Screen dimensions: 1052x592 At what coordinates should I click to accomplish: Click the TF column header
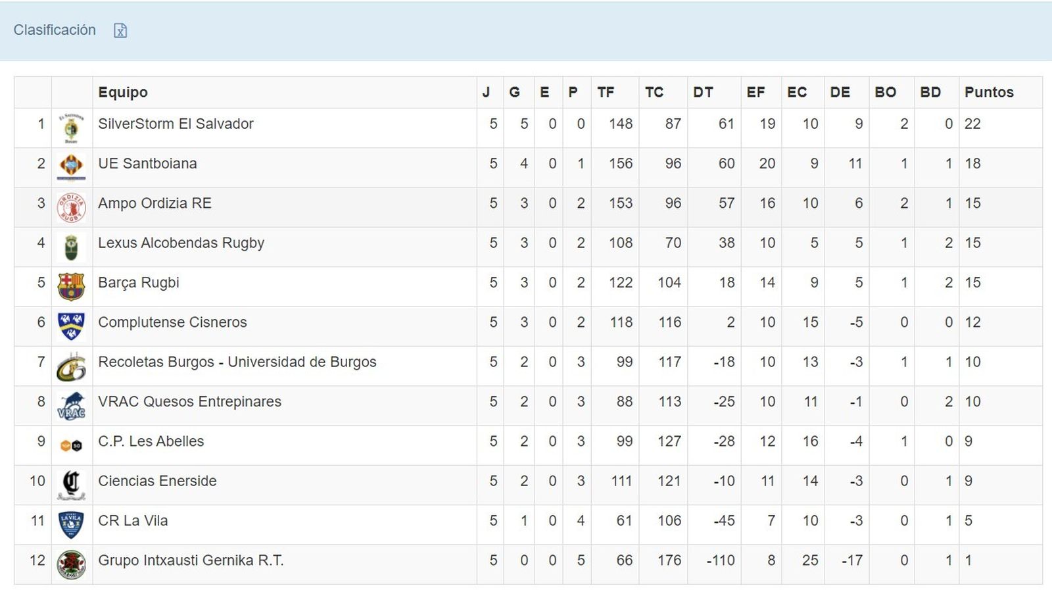coord(606,93)
